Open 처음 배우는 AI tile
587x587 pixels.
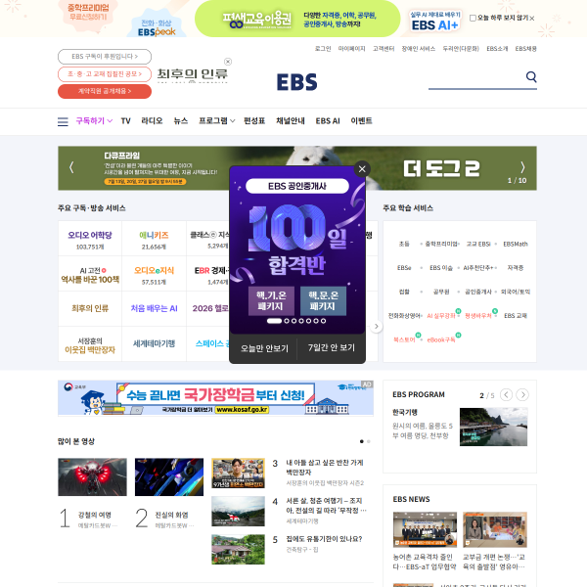click(x=154, y=308)
